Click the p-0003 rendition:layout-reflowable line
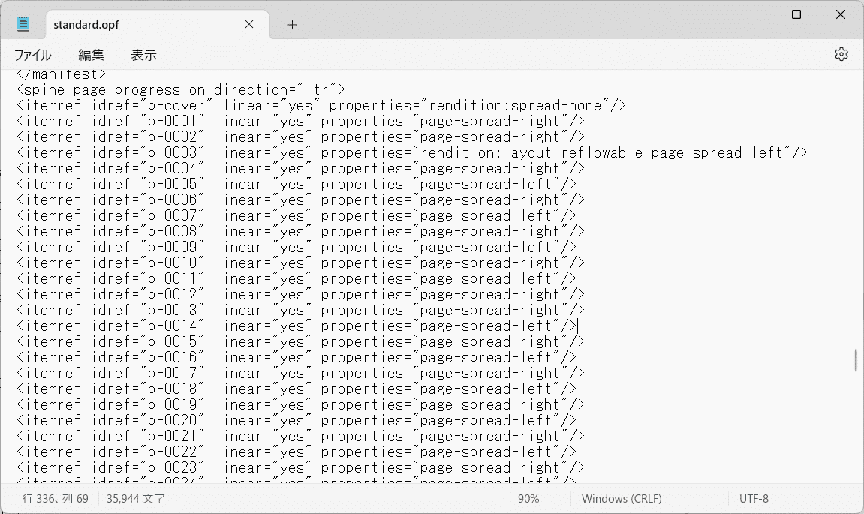The width and height of the screenshot is (864, 514). [x=411, y=152]
